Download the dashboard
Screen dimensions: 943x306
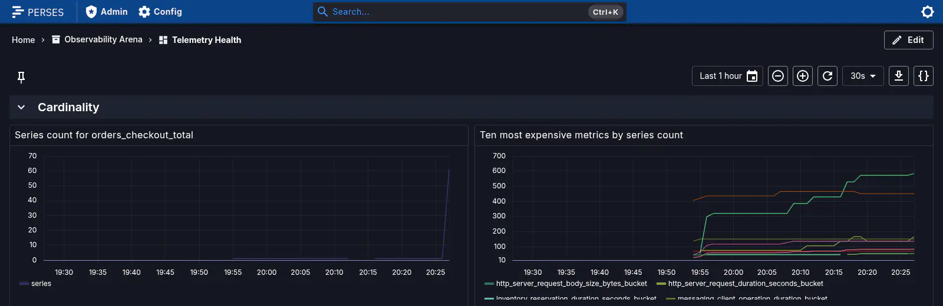[x=899, y=76]
